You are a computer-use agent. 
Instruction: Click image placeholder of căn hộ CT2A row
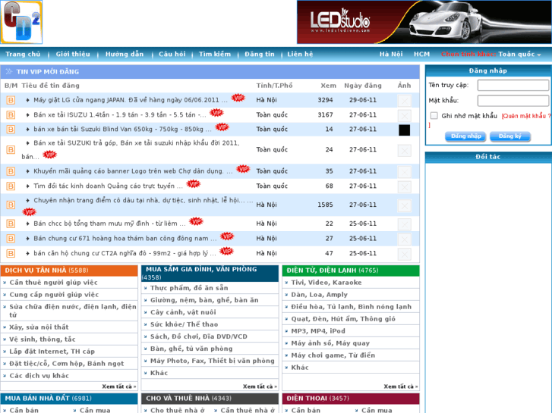404,254
